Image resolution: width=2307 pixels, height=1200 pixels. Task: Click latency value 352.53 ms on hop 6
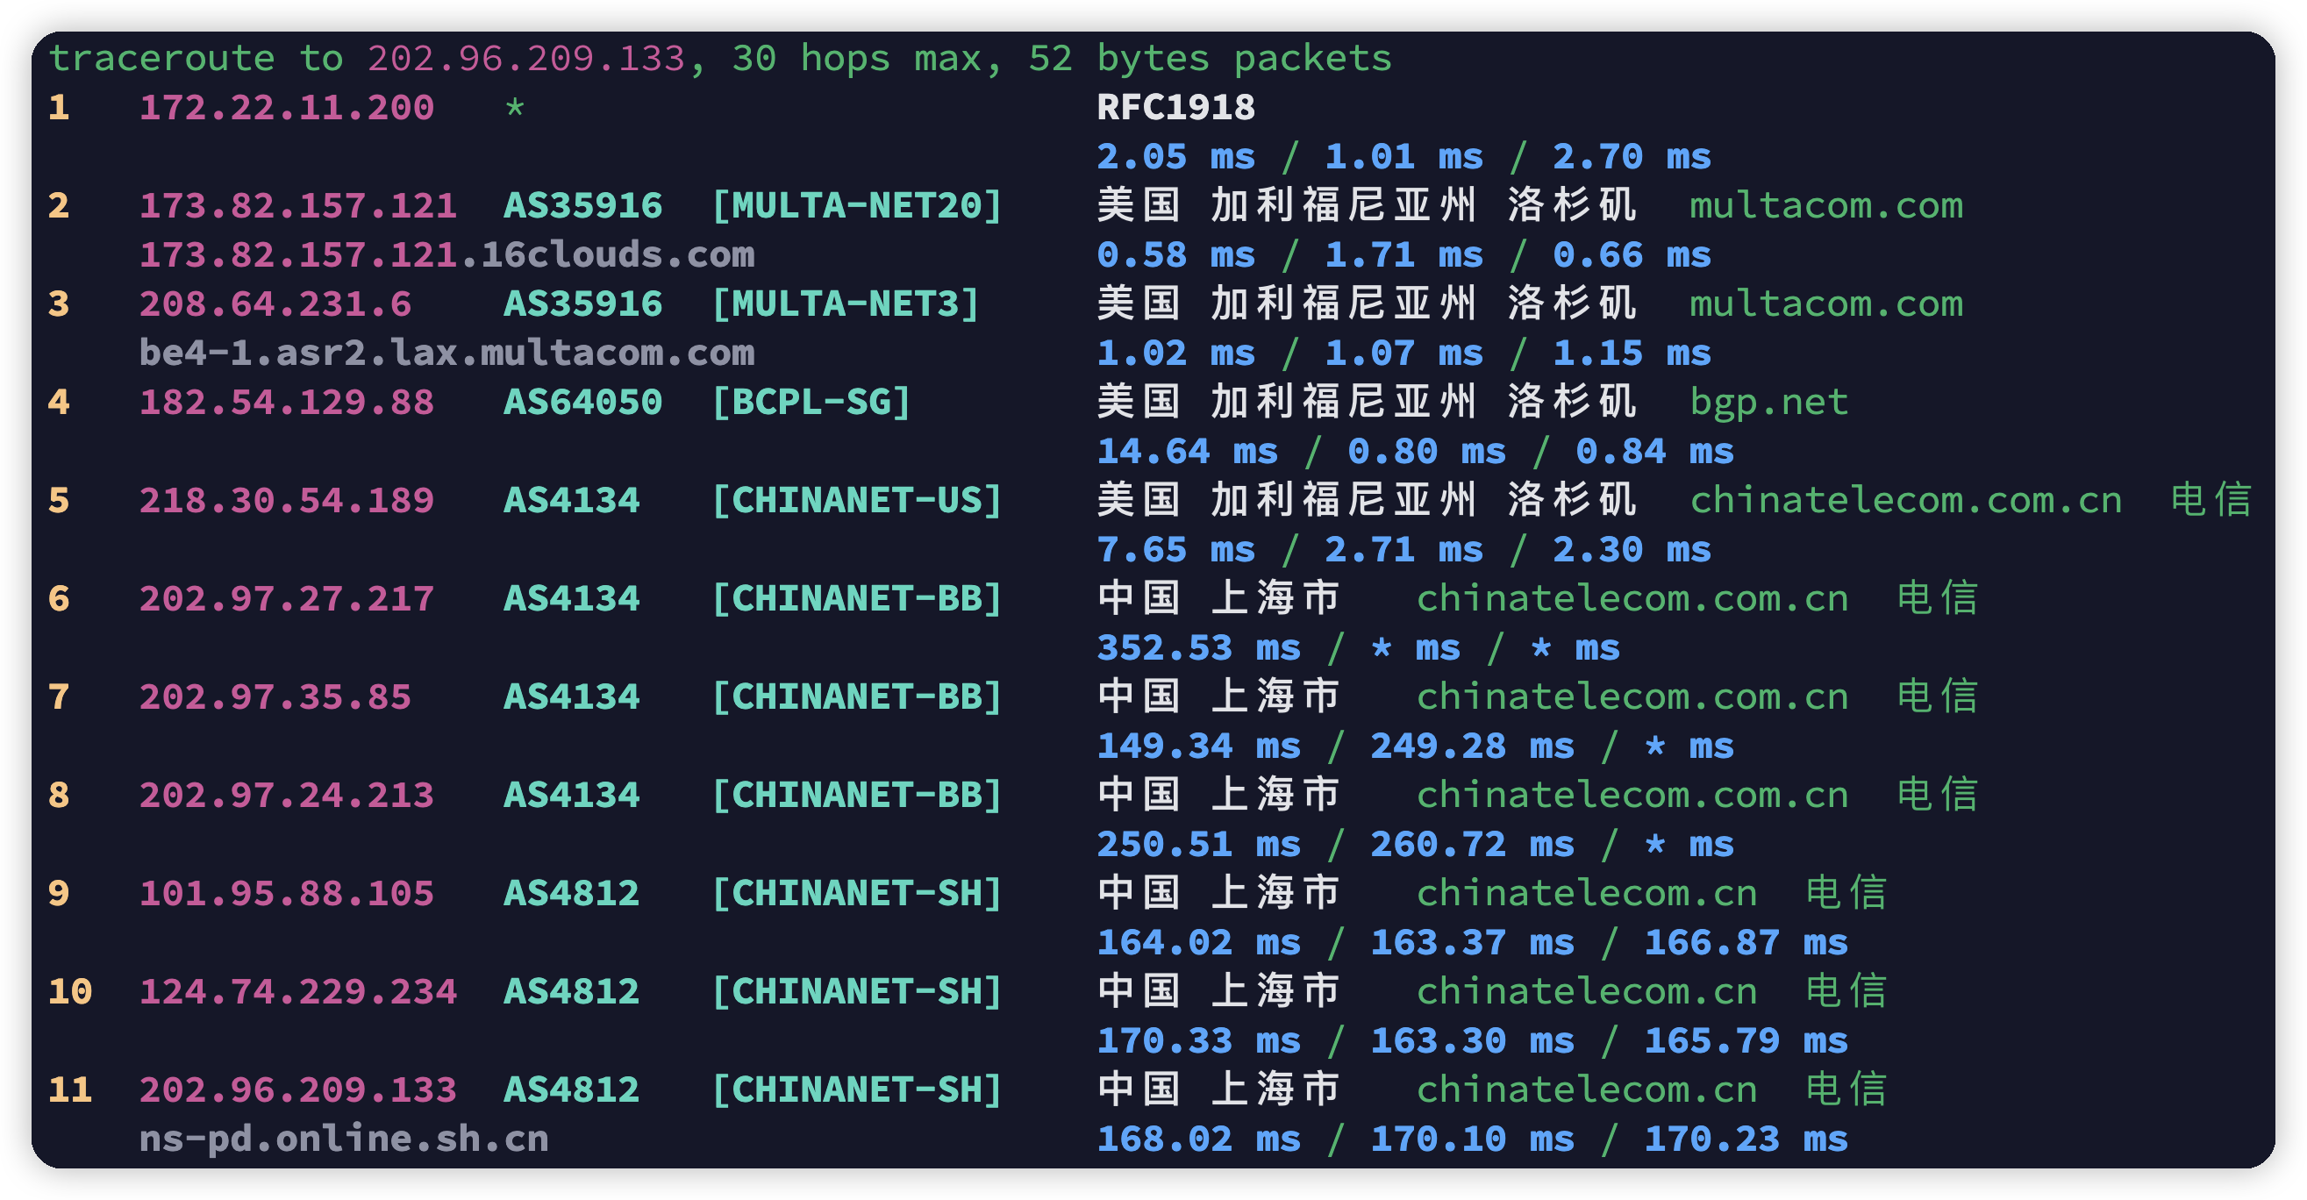pos(1198,648)
